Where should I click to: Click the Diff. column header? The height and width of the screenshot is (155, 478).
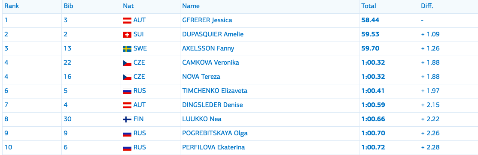pyautogui.click(x=427, y=6)
